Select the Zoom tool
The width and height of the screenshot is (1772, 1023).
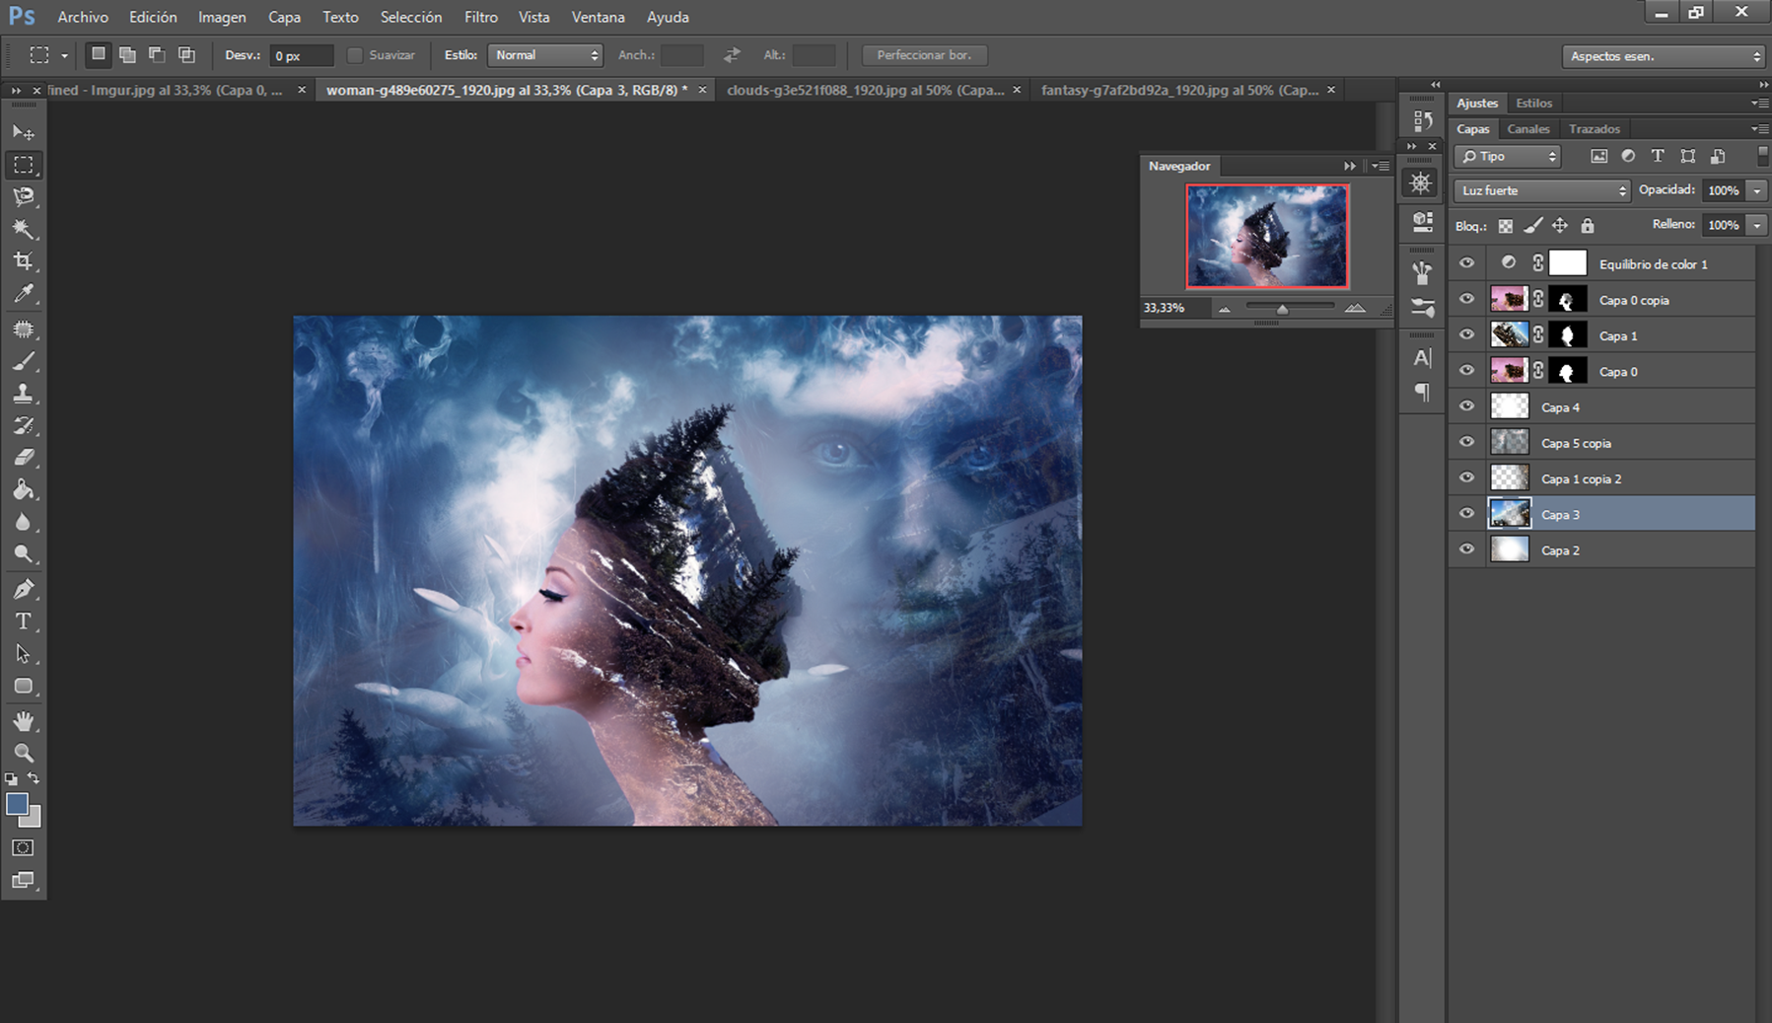24,754
